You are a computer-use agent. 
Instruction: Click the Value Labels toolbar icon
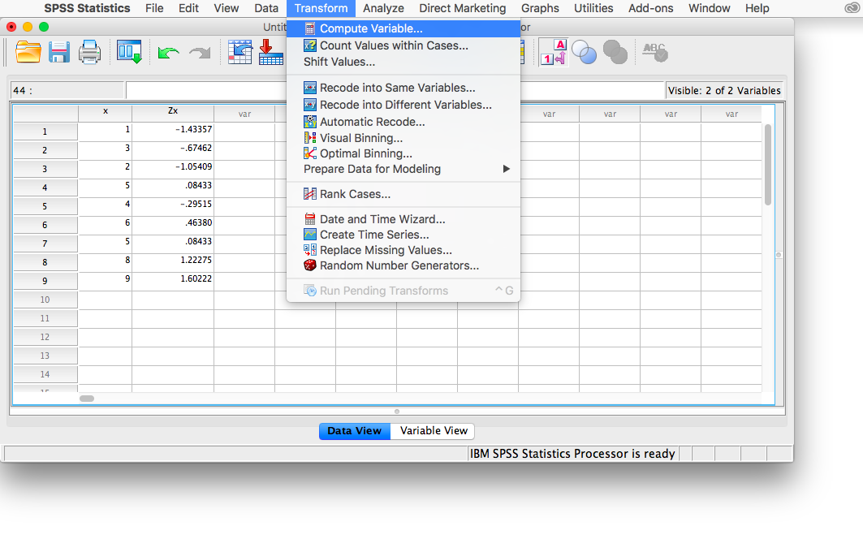553,52
